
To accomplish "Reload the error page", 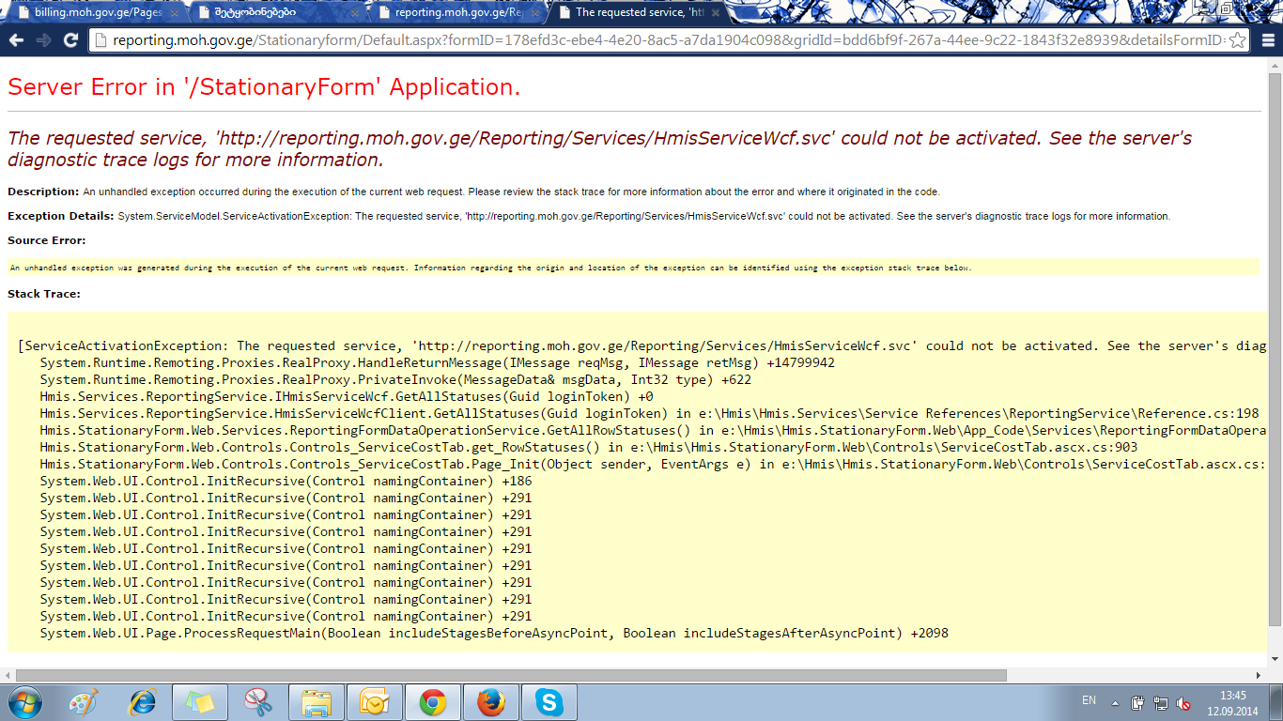I will [x=70, y=40].
